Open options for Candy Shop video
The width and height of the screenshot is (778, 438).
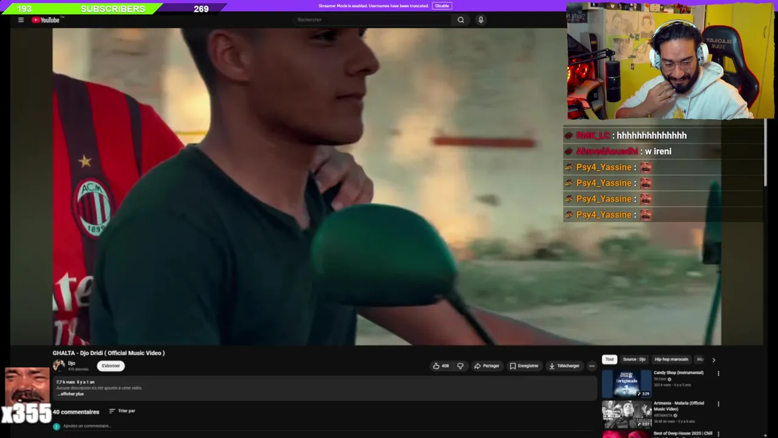click(718, 374)
